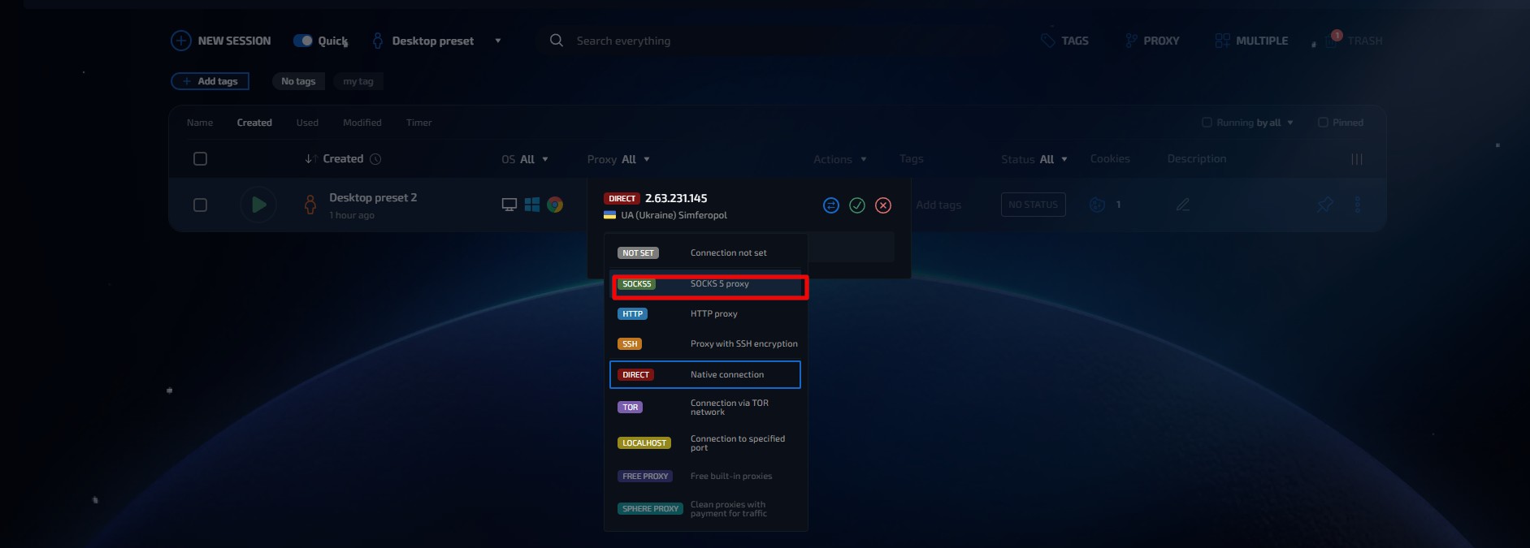
Task: Open the OS All filter dropdown
Action: tap(525, 159)
